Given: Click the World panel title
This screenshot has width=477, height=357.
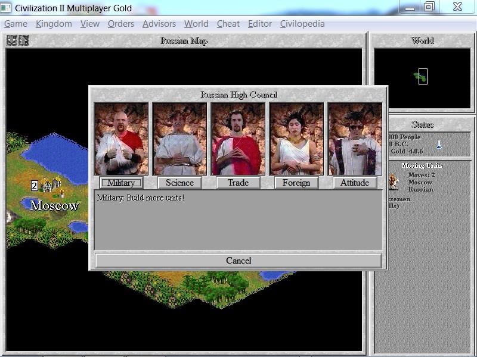Looking at the screenshot, I should click(422, 40).
